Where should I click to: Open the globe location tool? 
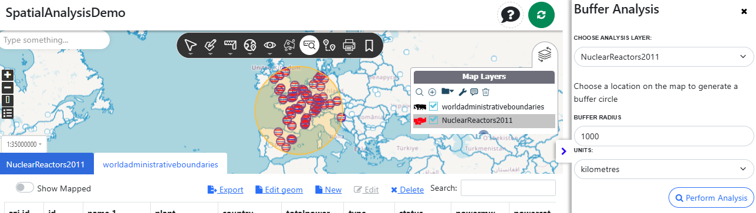point(251,45)
